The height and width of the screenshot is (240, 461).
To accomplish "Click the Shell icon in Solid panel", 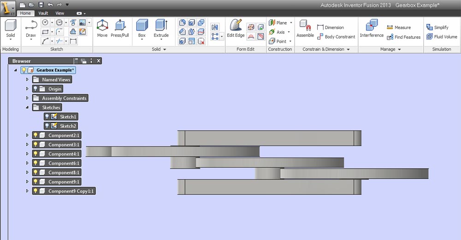I will click(x=192, y=22).
